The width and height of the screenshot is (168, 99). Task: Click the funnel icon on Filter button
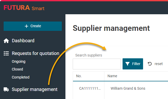[127, 64]
